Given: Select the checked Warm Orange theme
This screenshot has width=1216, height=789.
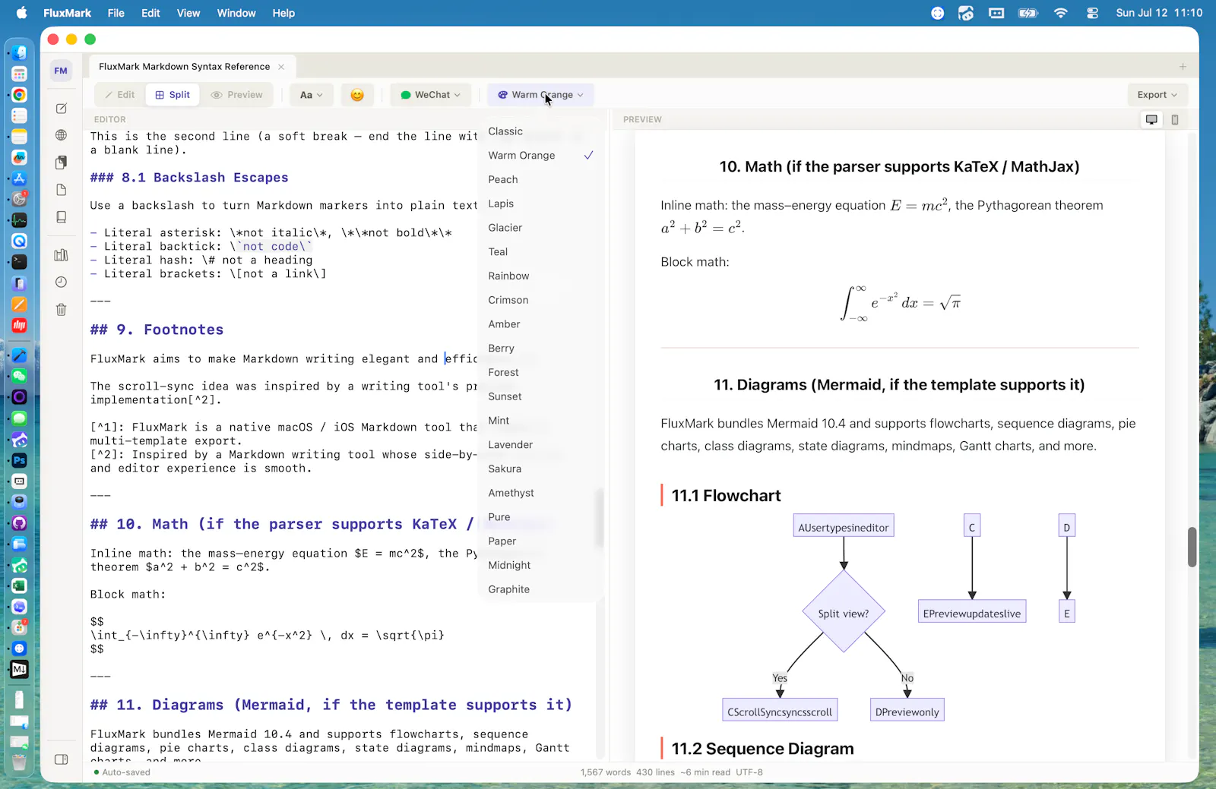Looking at the screenshot, I should [541, 156].
